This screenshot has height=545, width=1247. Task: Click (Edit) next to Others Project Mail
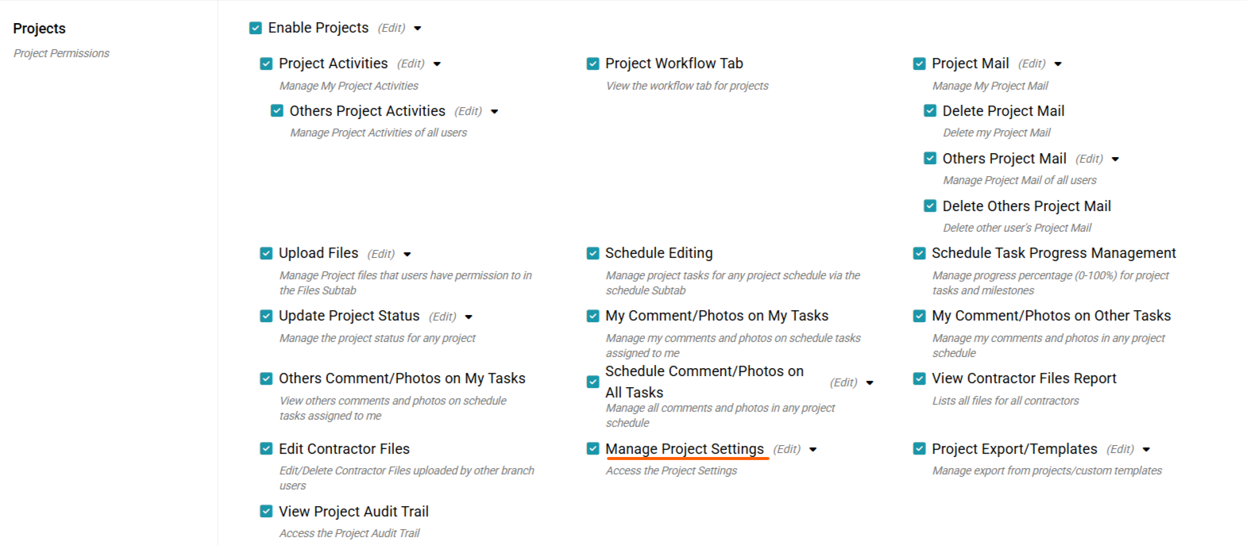(1089, 159)
